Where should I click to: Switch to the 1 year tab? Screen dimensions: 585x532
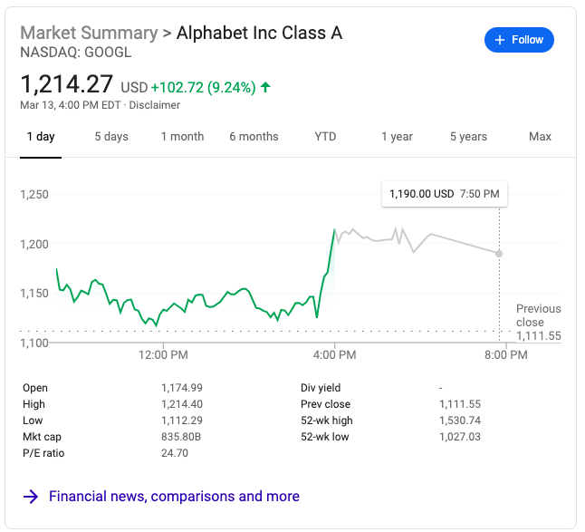tap(397, 137)
